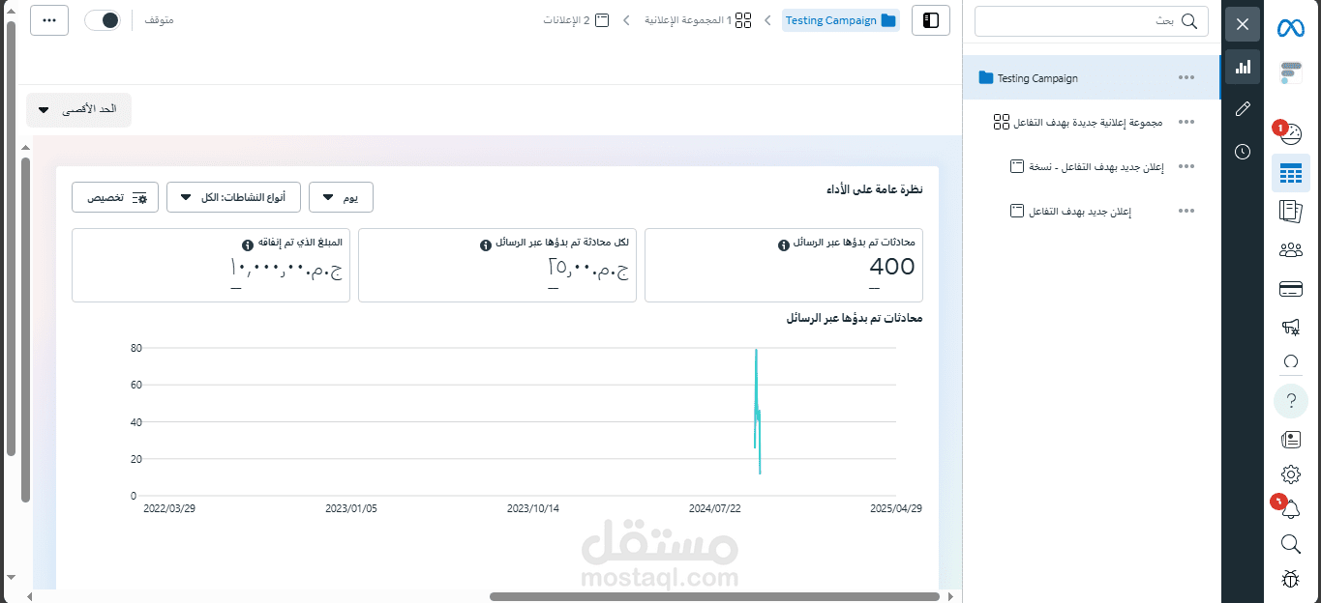Click the help question mark icon
Screen dimensions: 1321x603
pyautogui.click(x=1291, y=401)
